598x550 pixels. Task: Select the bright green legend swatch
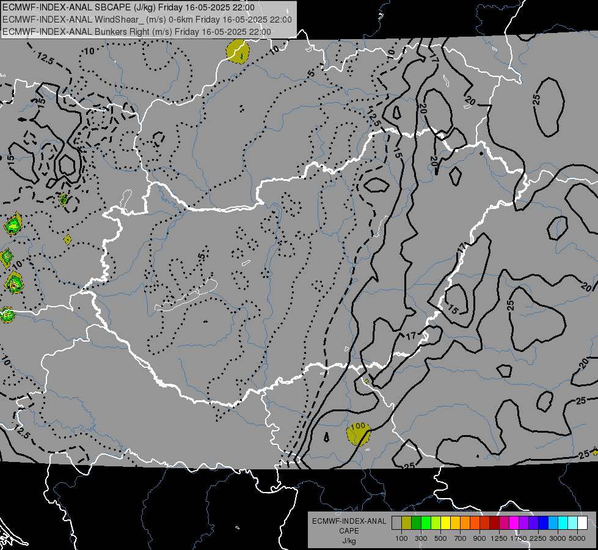pos(426,523)
